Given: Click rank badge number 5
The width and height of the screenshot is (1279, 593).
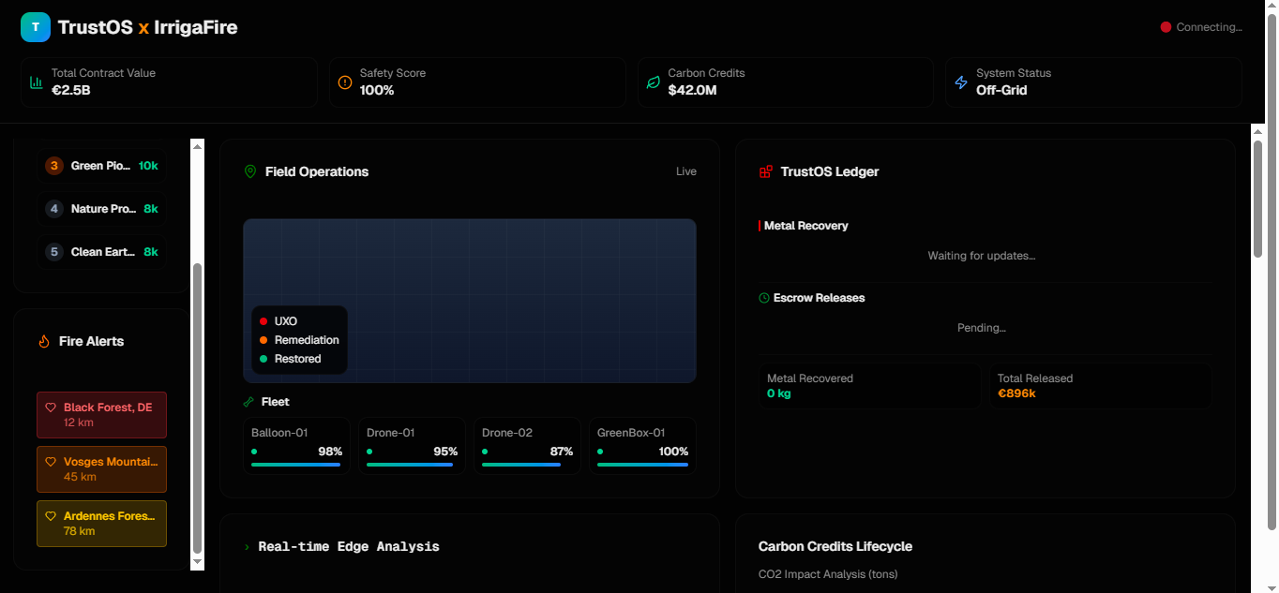Looking at the screenshot, I should [x=54, y=252].
